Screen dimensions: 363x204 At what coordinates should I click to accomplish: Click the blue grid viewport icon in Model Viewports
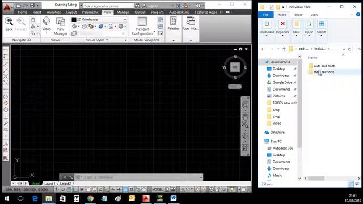pyautogui.click(x=161, y=27)
